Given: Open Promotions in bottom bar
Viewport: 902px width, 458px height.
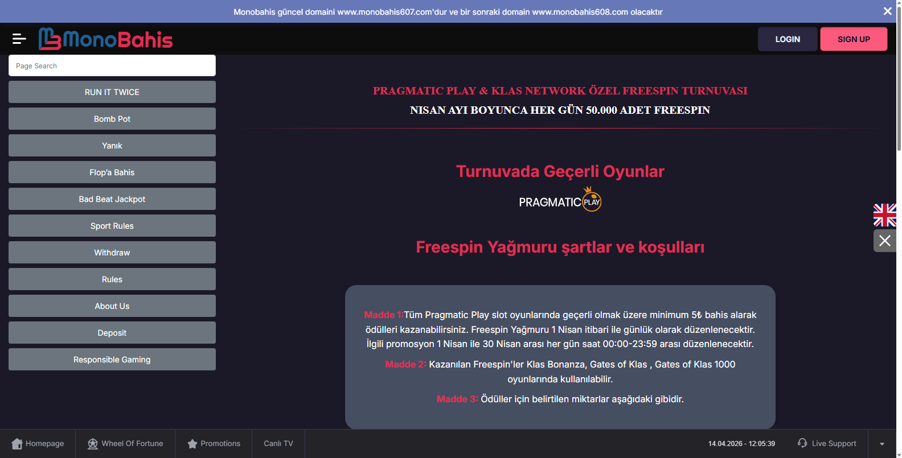Looking at the screenshot, I should pyautogui.click(x=214, y=444).
